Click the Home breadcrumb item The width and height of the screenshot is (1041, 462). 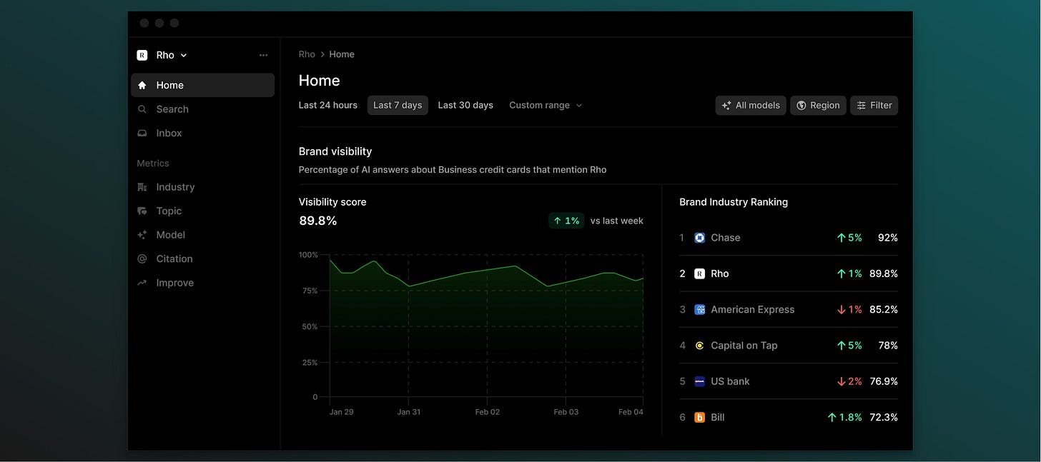coord(342,54)
